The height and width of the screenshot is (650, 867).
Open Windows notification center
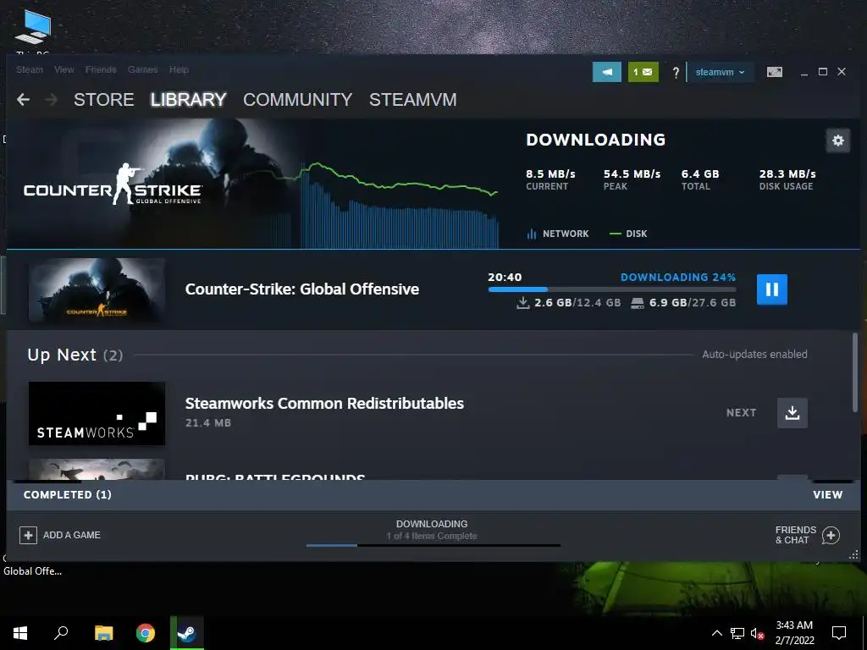(839, 633)
